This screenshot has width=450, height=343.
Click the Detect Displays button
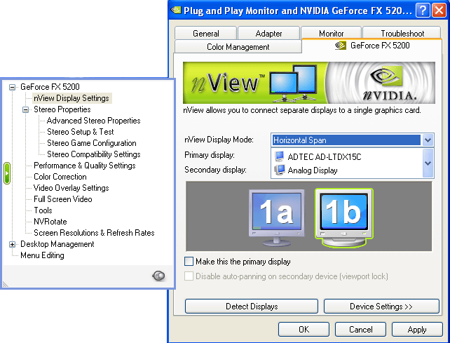252,307
